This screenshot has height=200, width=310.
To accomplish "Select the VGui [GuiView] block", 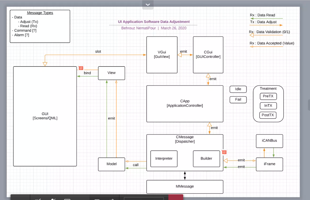I will (162, 55).
